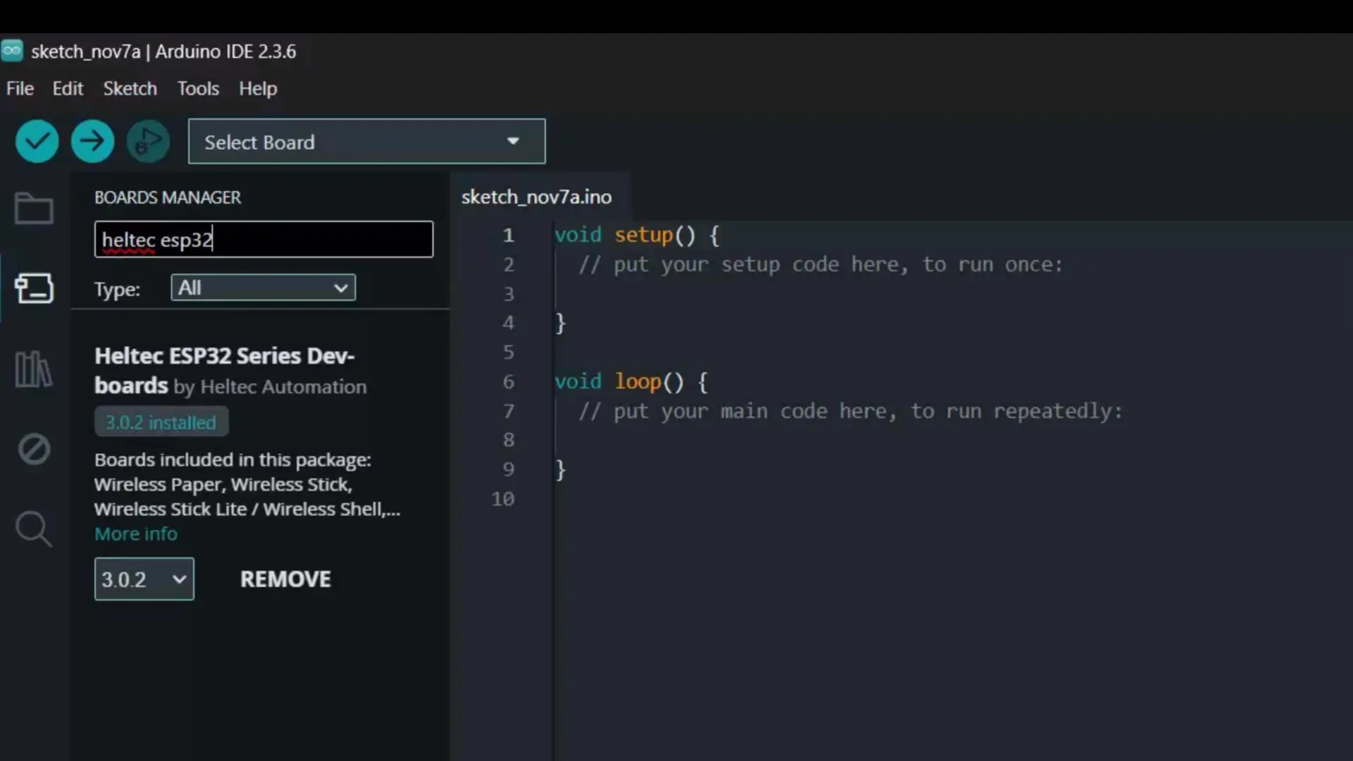Open the 3.0.2 version selector
1353x761 pixels.
[144, 579]
